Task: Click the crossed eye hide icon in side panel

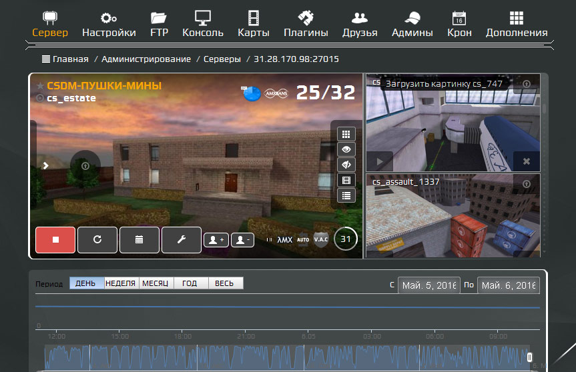Action: (x=346, y=165)
